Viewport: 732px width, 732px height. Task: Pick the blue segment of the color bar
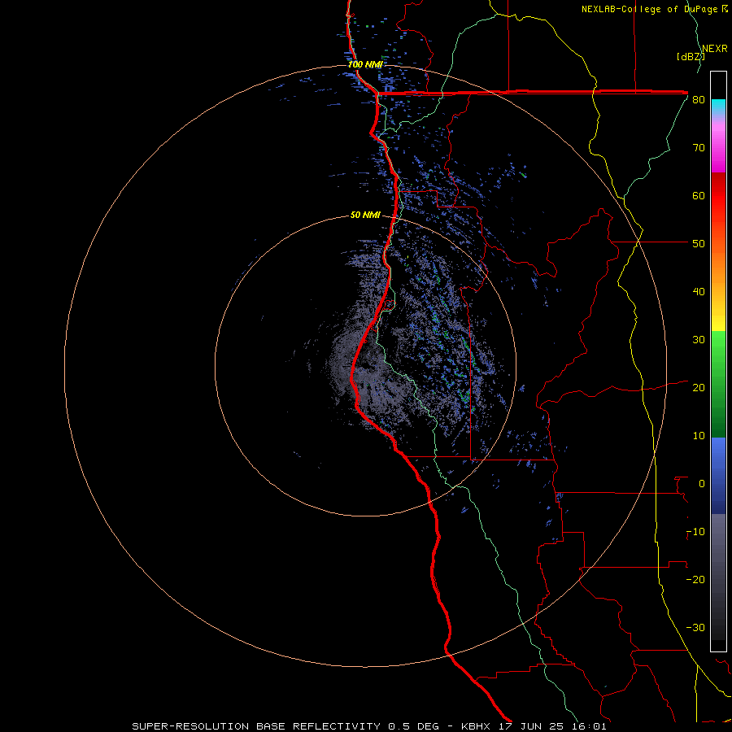click(718, 475)
